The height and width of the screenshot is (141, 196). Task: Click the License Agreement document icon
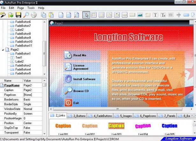coord(68,67)
